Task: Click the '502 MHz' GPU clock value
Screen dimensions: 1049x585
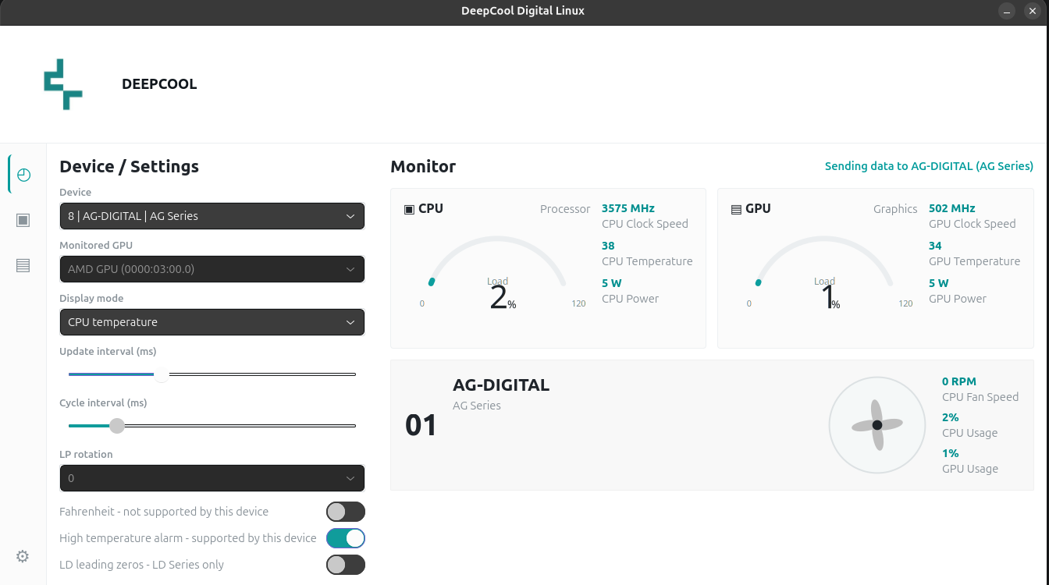Action: (952, 208)
